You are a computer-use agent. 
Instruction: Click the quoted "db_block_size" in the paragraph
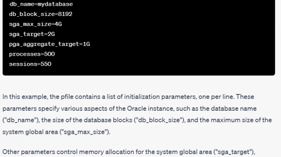[x=159, y=120]
